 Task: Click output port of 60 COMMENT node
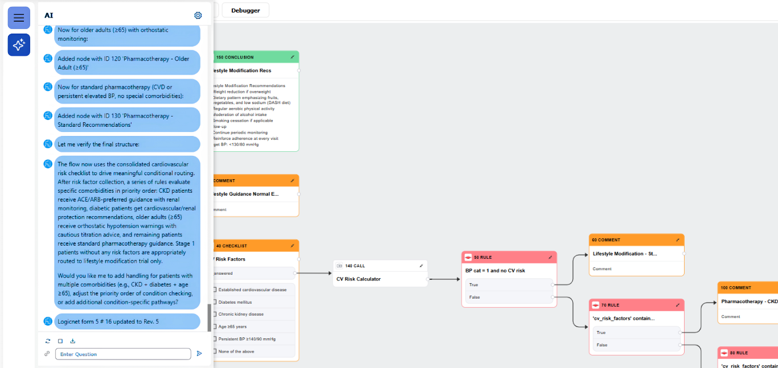click(x=684, y=254)
